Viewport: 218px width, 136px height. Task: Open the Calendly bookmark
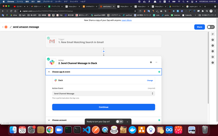[x=187, y=15]
